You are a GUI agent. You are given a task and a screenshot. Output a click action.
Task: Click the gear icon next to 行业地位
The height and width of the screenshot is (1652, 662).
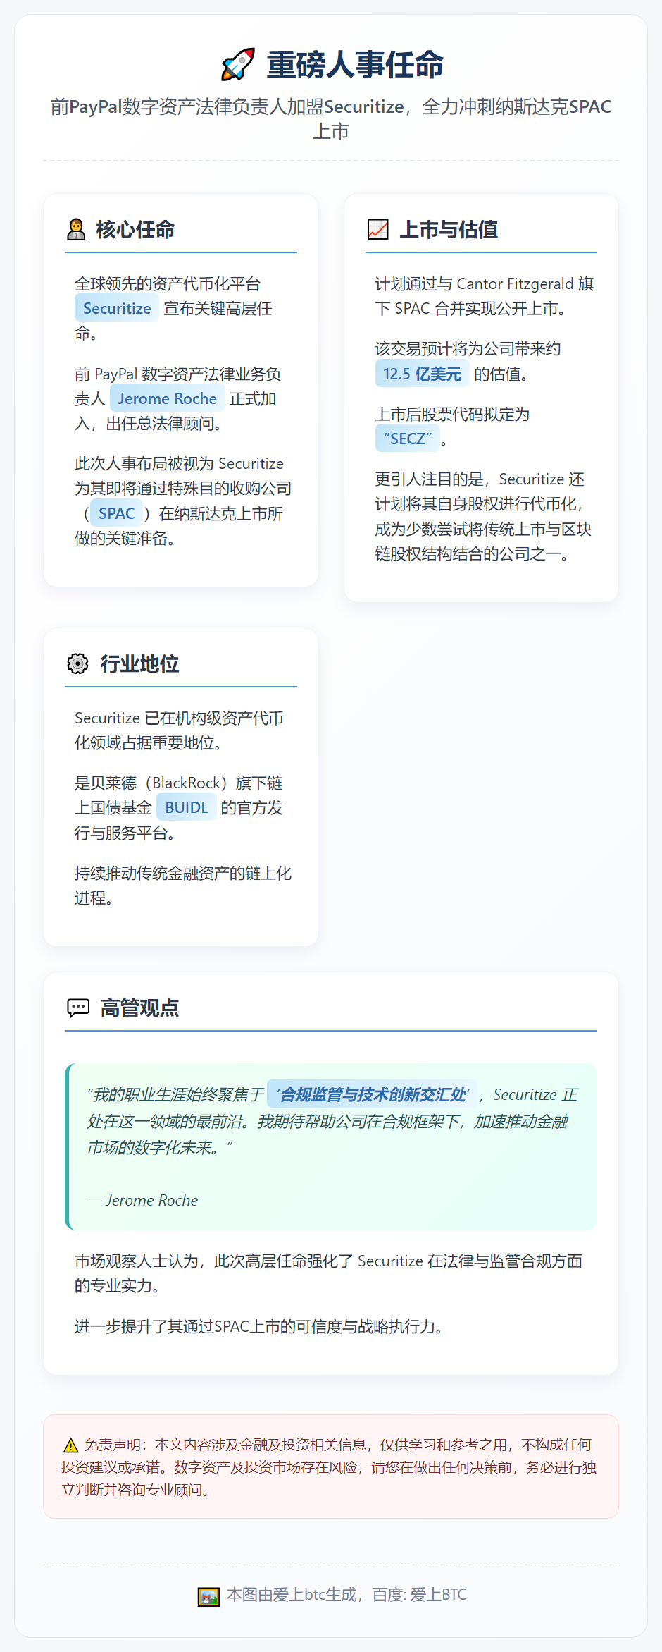pyautogui.click(x=77, y=663)
